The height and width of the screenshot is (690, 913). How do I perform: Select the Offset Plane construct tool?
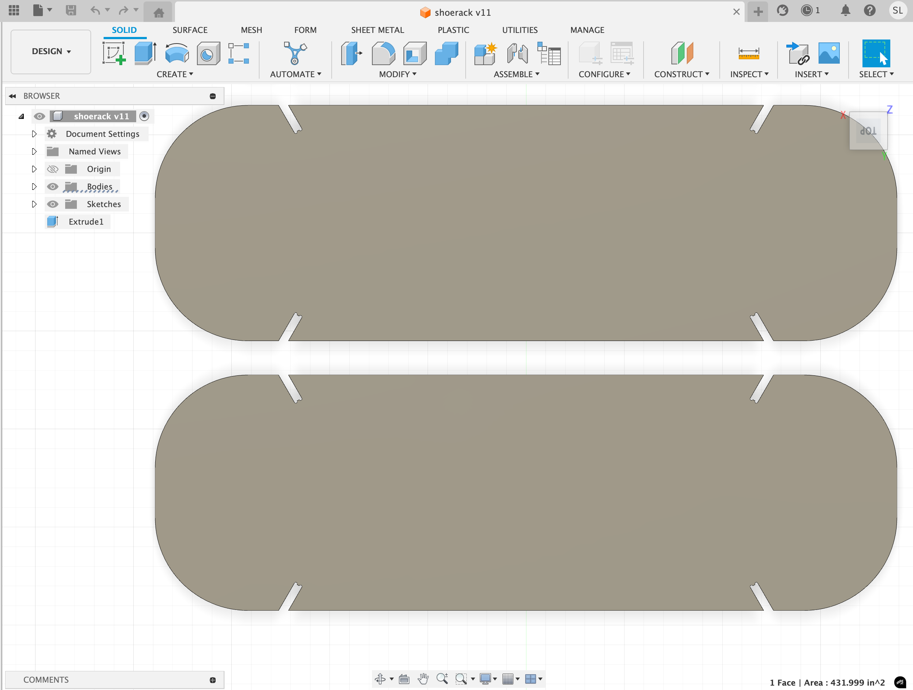coord(682,53)
